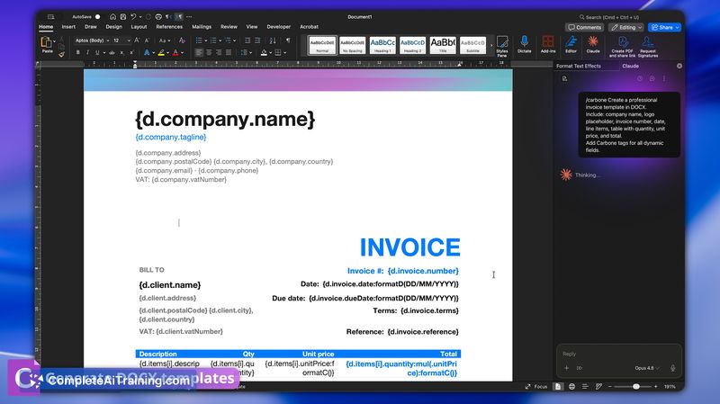Open the Opus model selector dropdown
Screen dimensions: 720x404
647,368
